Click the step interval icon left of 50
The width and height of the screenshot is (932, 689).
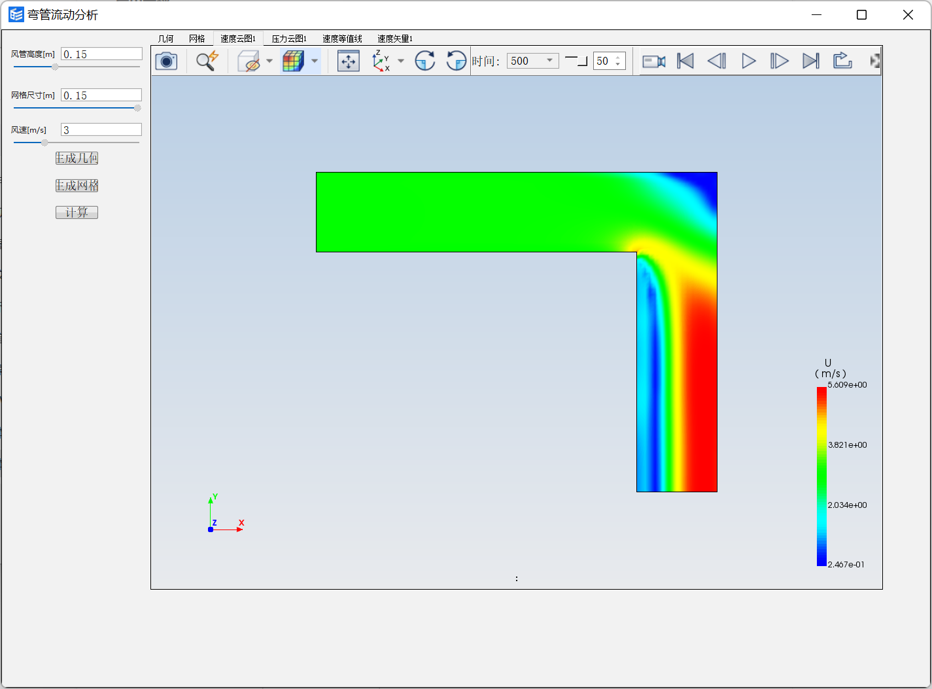pos(576,61)
